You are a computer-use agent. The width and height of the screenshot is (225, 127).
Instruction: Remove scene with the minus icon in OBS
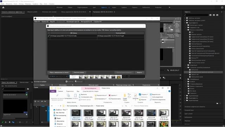click(38, 101)
